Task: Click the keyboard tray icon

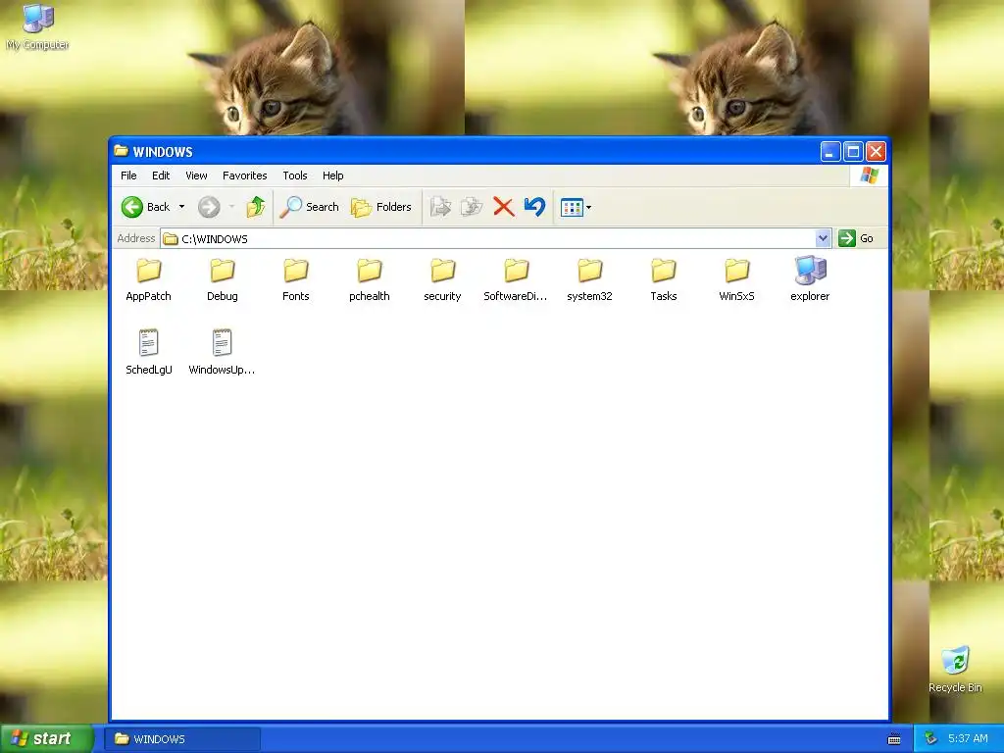Action: (894, 739)
